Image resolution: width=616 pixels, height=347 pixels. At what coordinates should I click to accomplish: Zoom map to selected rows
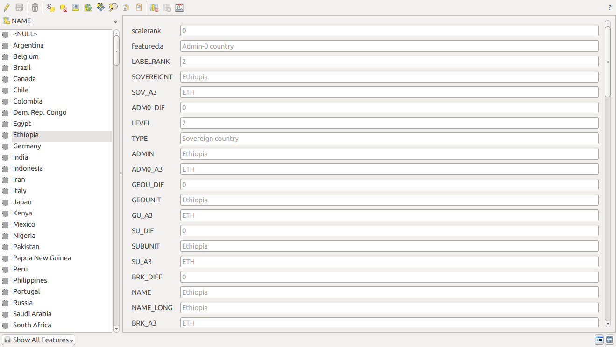click(113, 7)
